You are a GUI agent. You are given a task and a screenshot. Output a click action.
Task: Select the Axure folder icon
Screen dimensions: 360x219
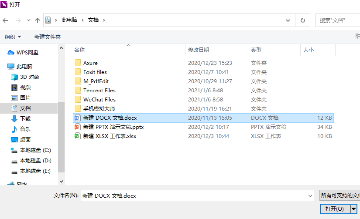point(78,63)
